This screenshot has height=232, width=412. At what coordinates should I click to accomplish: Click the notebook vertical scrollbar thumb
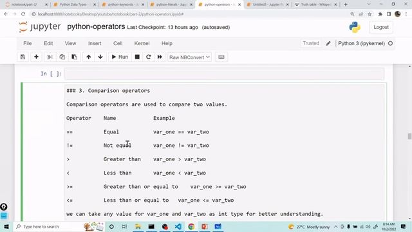pyautogui.click(x=409, y=136)
